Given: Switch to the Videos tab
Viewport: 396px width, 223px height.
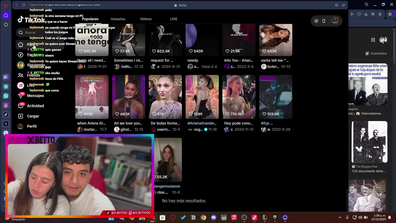Looking at the screenshot, I should 146,19.
